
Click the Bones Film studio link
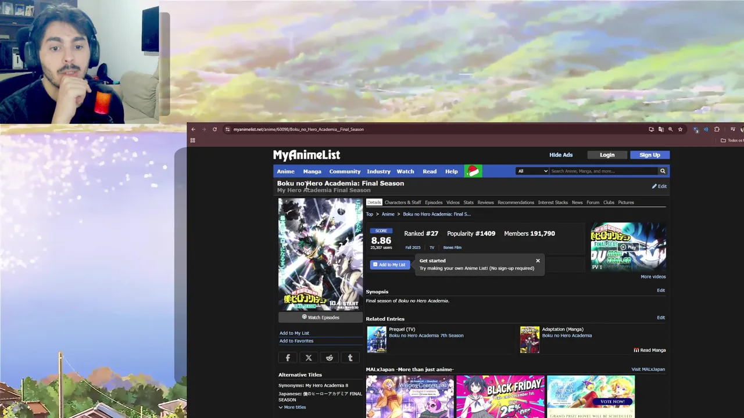(x=452, y=248)
